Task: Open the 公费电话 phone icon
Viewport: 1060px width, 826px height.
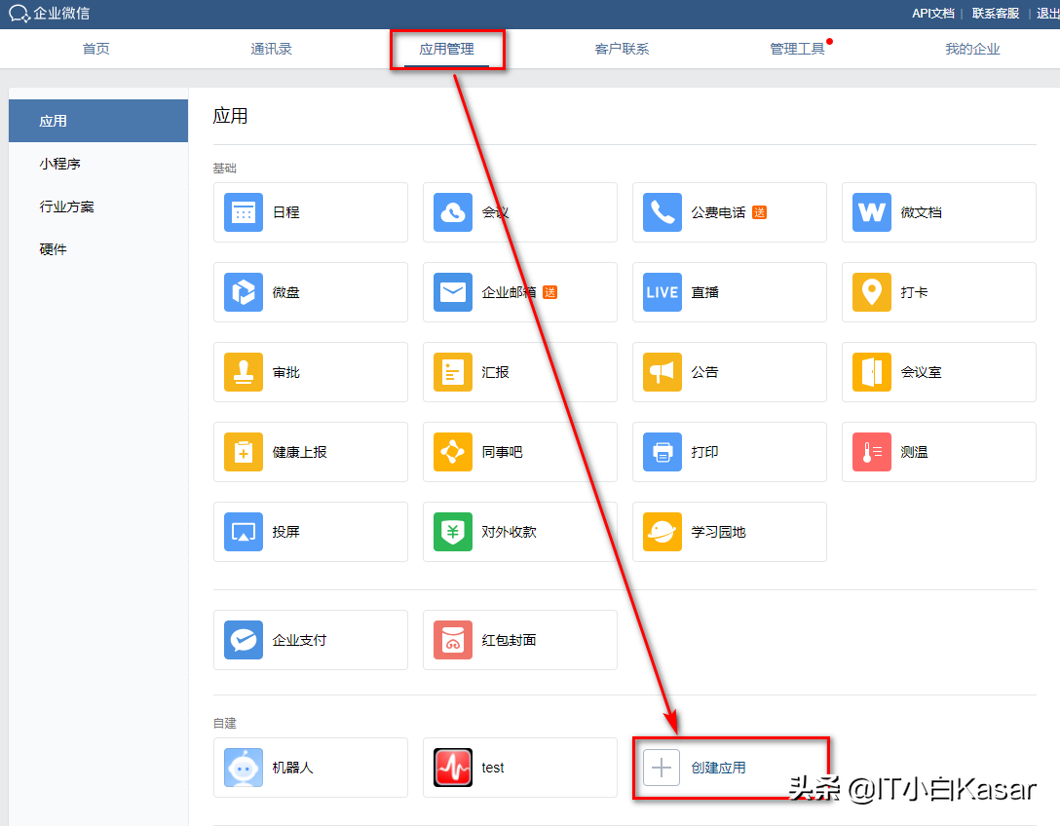Action: click(662, 212)
